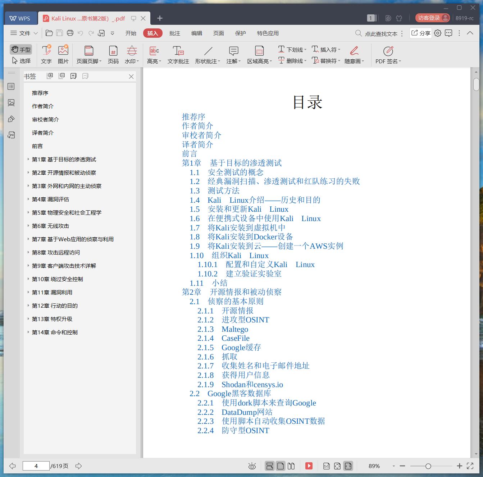The image size is (483, 477).
Task: Select freehand drawing (随意画) tool
Action: point(354,54)
